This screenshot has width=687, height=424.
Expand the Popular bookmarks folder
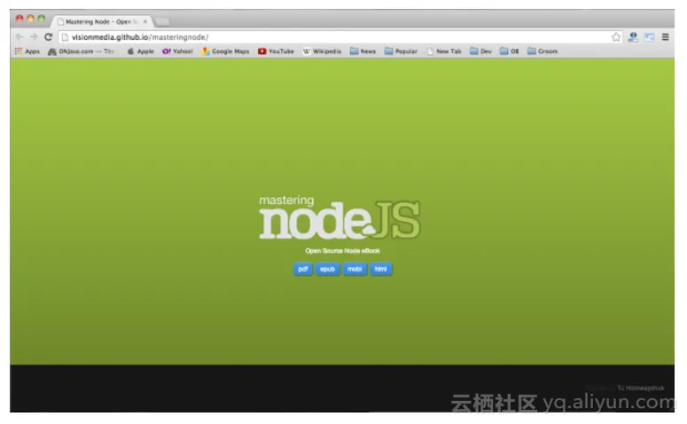tap(401, 51)
